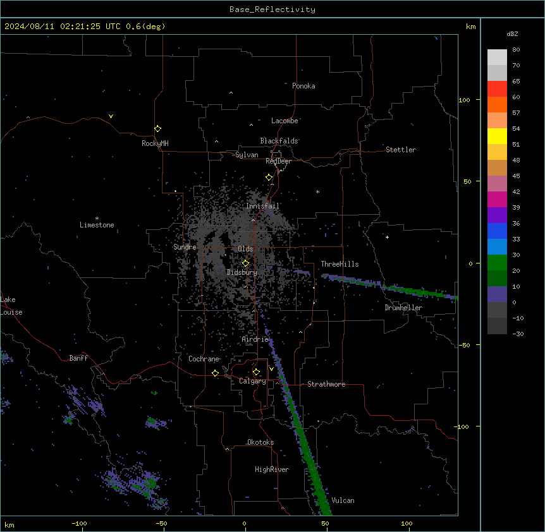
Task: Click the Ponoka city label
Action: click(x=303, y=86)
